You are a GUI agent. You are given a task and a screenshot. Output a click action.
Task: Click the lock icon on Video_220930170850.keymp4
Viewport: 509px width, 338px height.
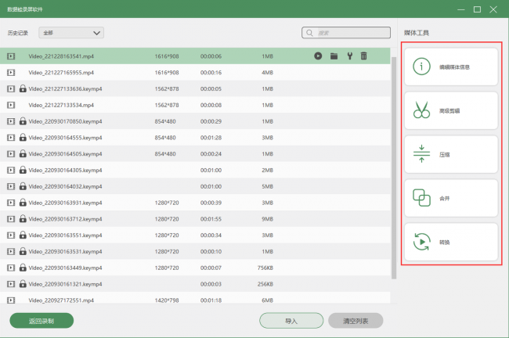click(x=23, y=121)
